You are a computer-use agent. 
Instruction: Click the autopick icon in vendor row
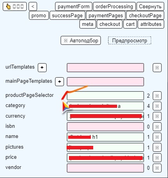pyautogui.click(x=157, y=168)
